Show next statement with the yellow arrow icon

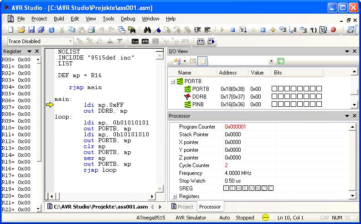point(273,30)
